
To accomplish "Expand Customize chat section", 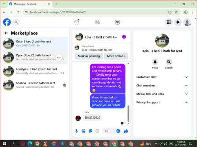I will (x=162, y=77).
